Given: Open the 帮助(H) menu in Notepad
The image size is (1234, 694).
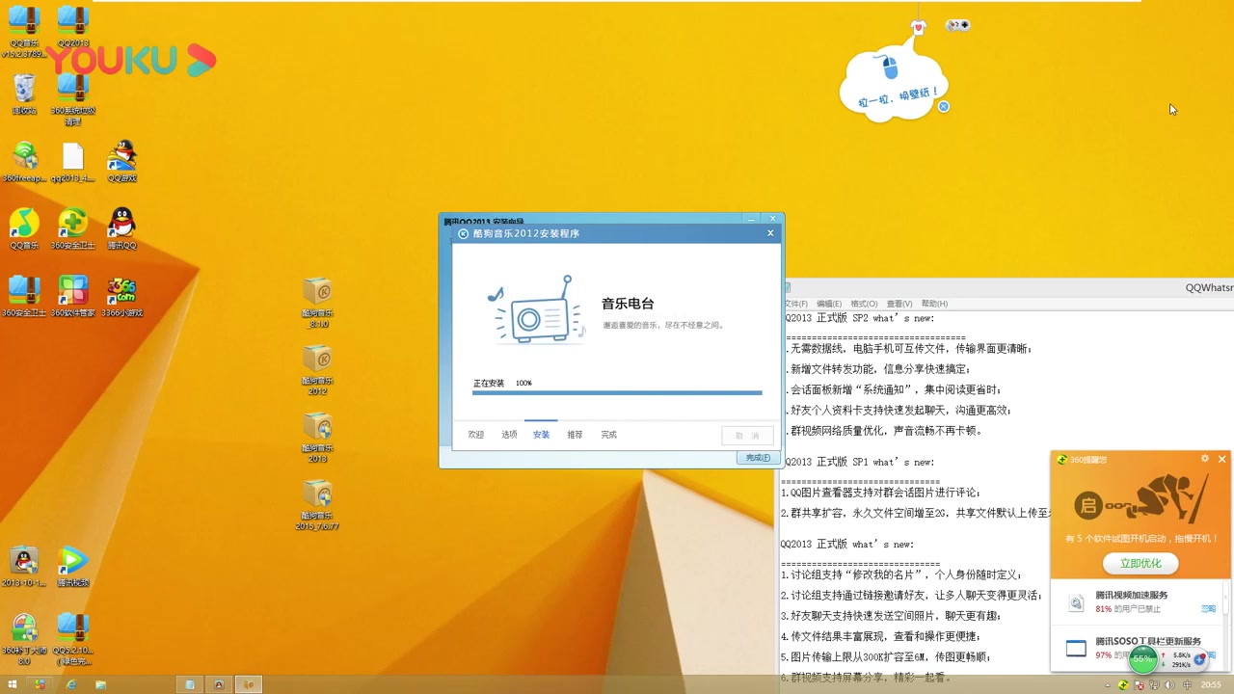Looking at the screenshot, I should (x=934, y=304).
